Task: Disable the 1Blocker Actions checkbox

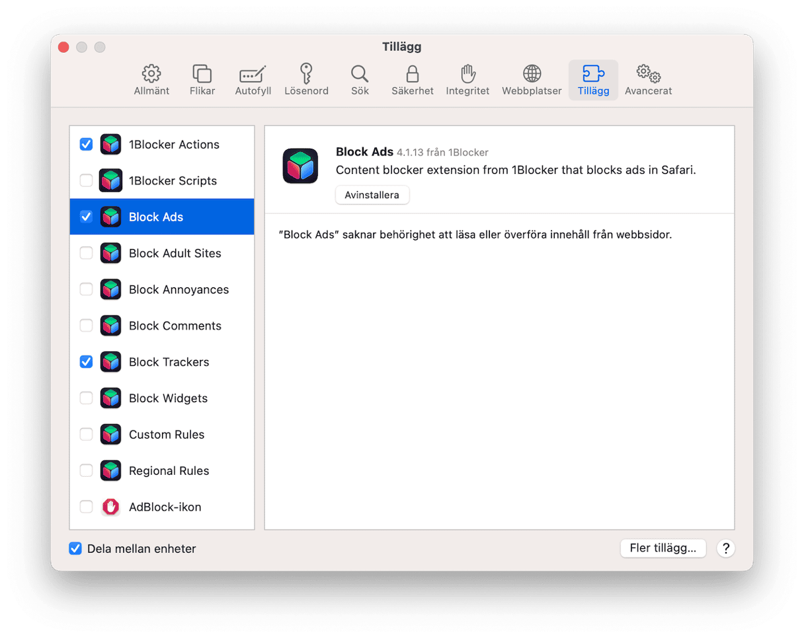Action: [x=86, y=144]
